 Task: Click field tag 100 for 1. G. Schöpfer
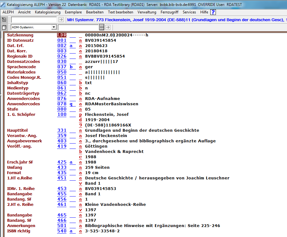tap(62, 115)
